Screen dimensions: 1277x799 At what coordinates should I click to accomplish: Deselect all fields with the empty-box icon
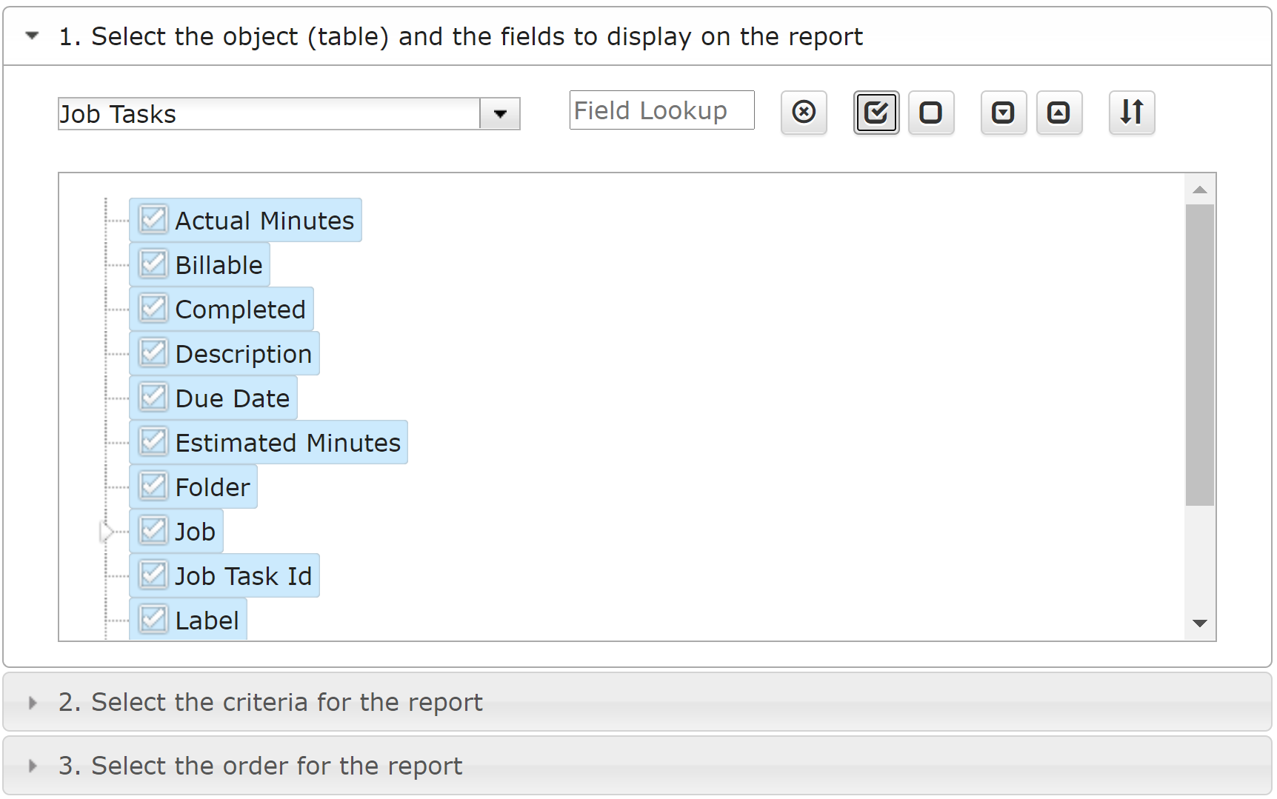pyautogui.click(x=931, y=113)
